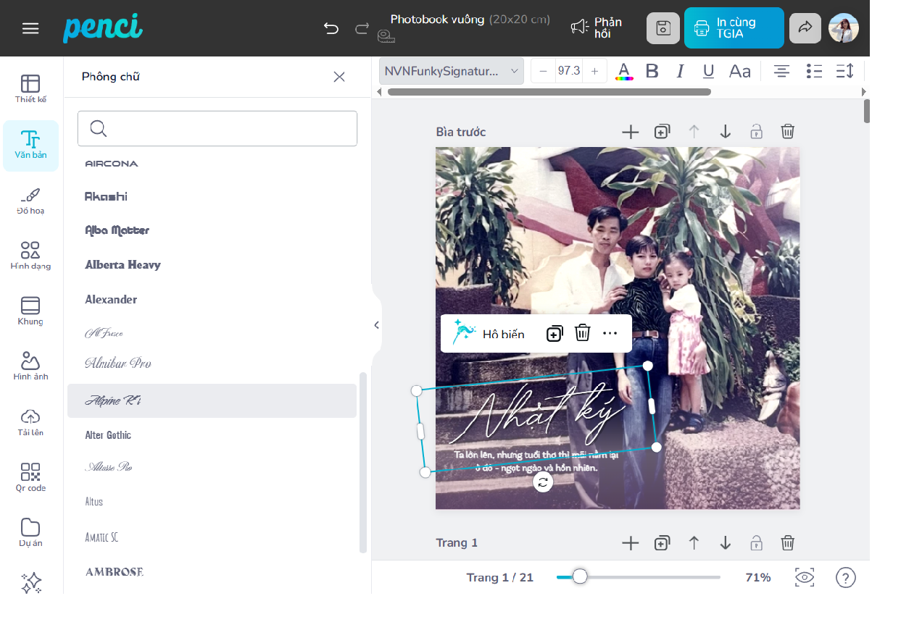Toggle the preview eye icon
This screenshot has width=922, height=630.
[x=805, y=577]
